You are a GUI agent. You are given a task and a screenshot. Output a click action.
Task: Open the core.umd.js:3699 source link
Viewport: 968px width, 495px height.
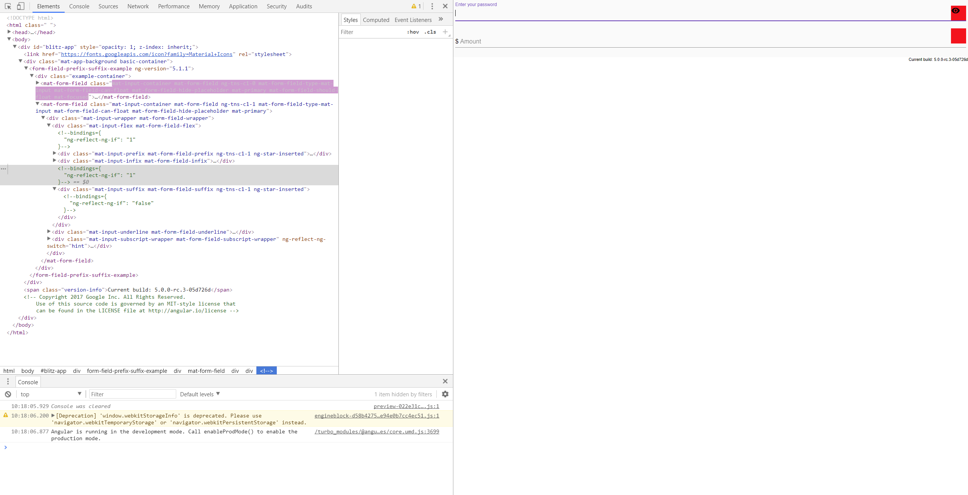tap(376, 431)
